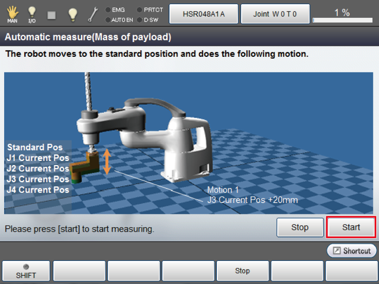Viewport: 379px width, 284px height.
Task: Toggle the SHIFT key
Action: pyautogui.click(x=26, y=271)
